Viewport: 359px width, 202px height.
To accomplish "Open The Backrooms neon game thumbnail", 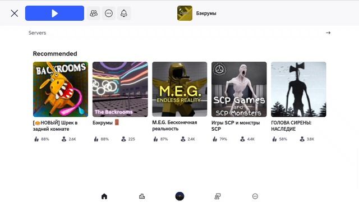I will click(120, 89).
